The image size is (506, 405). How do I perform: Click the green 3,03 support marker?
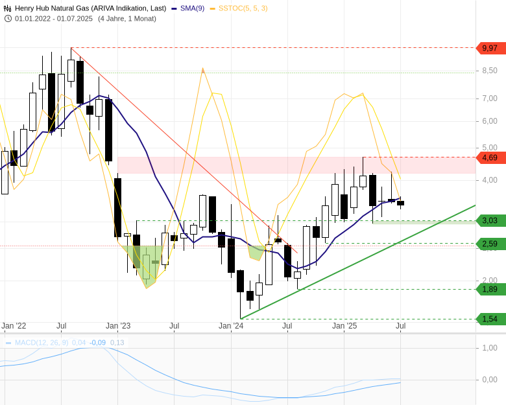click(491, 221)
